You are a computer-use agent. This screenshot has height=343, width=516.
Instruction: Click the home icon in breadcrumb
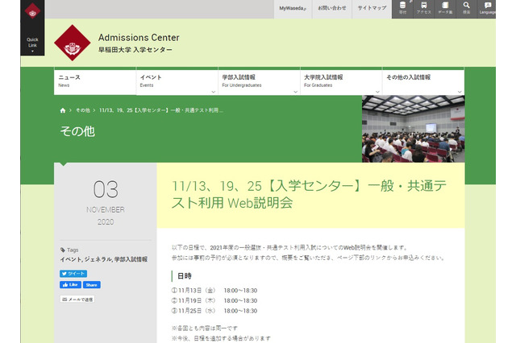pos(63,110)
